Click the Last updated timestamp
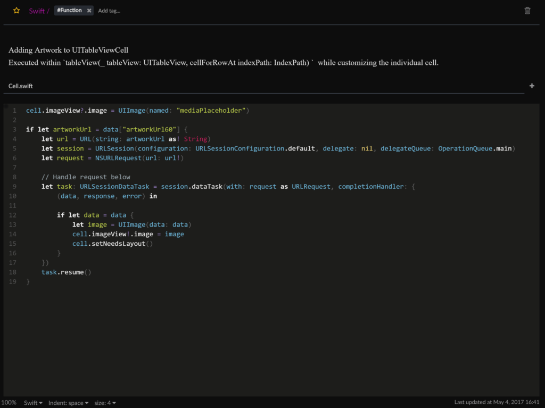The image size is (545, 408). pos(497,403)
